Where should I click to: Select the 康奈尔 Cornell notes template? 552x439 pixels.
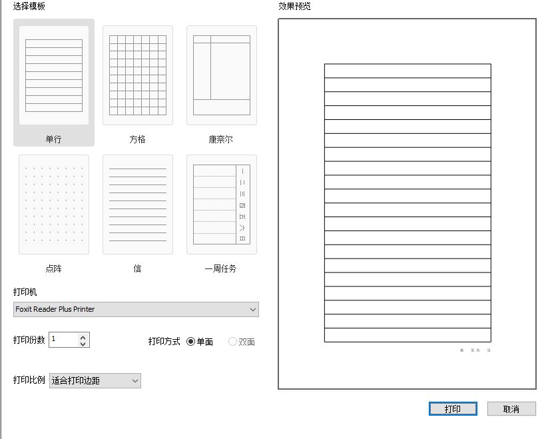[221, 75]
